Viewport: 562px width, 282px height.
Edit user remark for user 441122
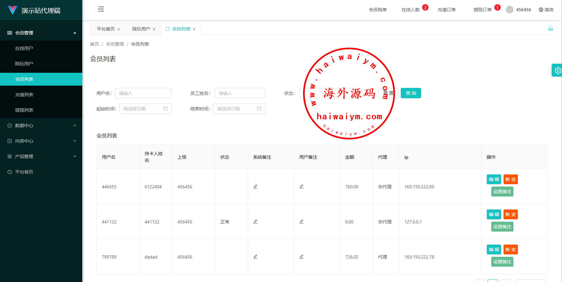pos(301,221)
